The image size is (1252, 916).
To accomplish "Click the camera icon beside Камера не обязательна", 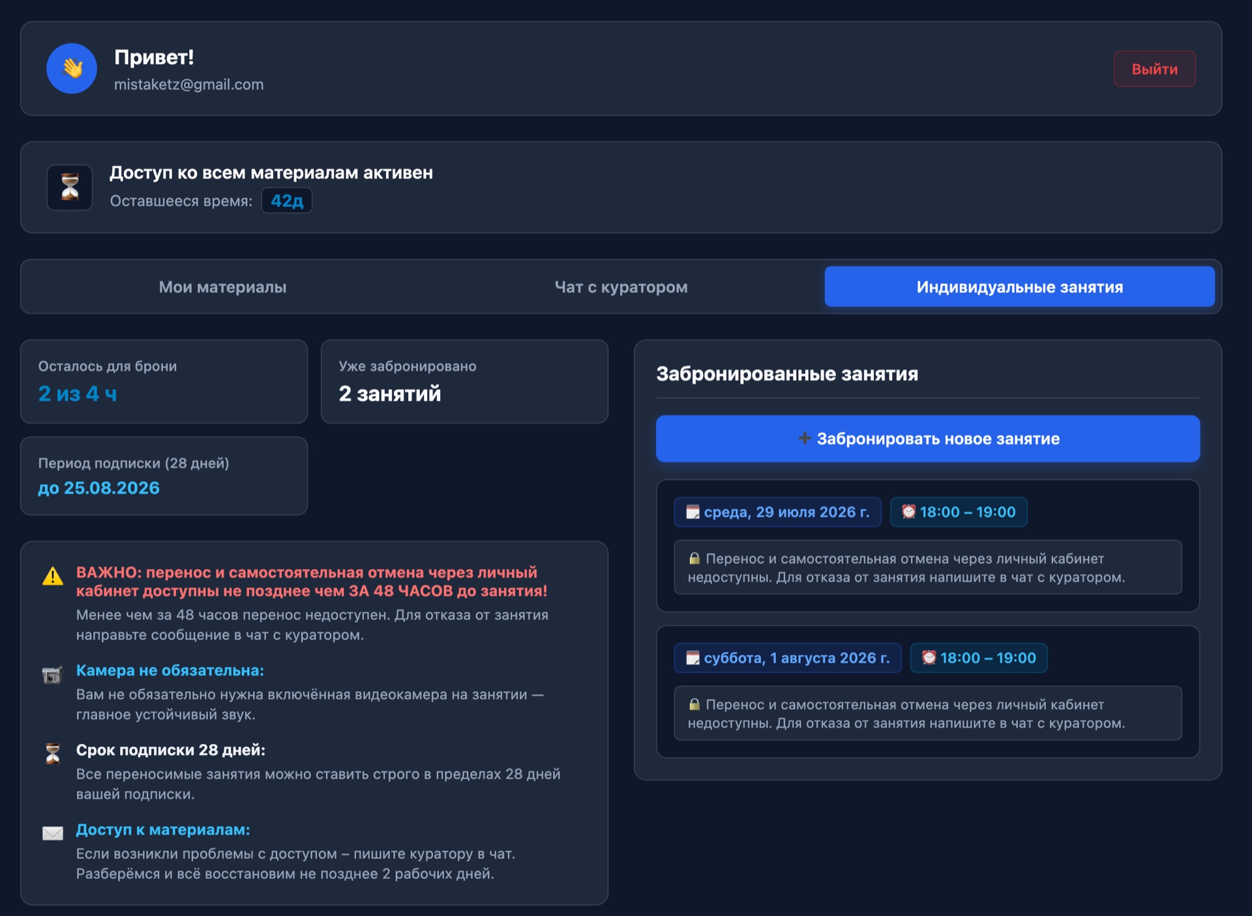I will pyautogui.click(x=52, y=675).
